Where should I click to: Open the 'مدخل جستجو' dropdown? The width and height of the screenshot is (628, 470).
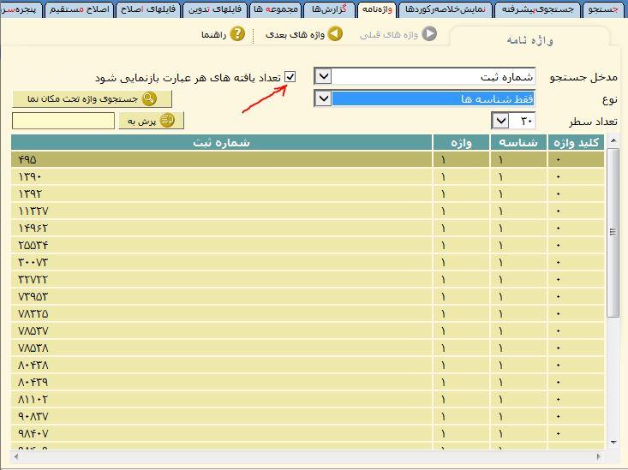323,77
